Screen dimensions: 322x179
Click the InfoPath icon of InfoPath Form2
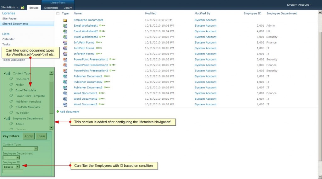coord(65,48)
